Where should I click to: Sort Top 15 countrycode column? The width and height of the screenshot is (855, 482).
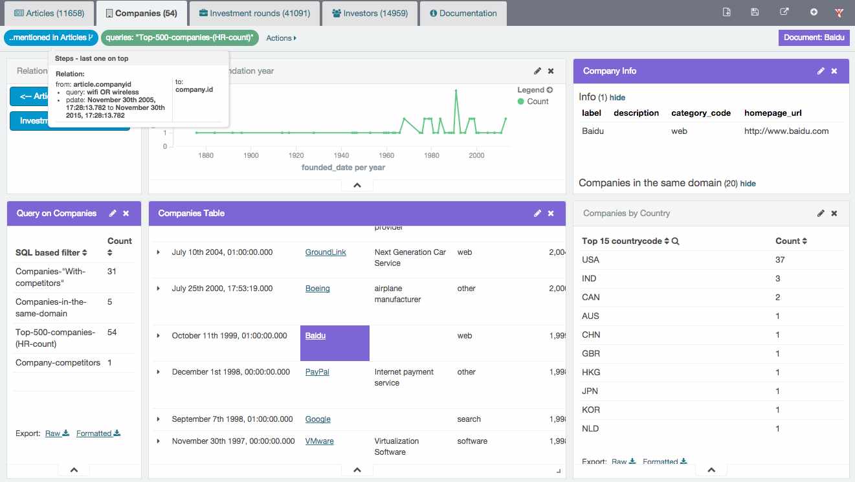click(667, 241)
